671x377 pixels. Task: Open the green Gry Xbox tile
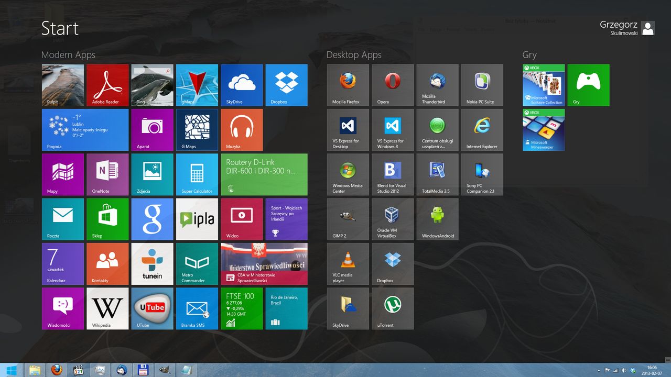(589, 85)
